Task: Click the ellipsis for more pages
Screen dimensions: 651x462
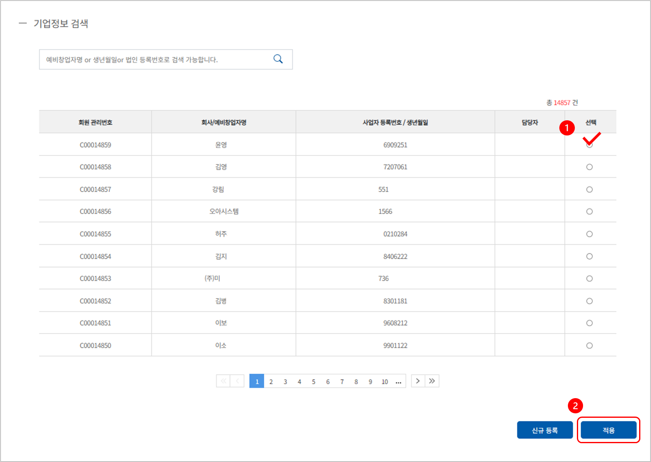Action: 398,381
